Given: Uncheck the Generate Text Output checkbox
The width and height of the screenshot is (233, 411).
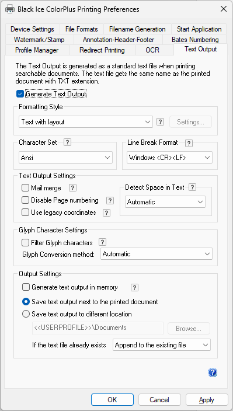Looking at the screenshot, I should (x=20, y=94).
